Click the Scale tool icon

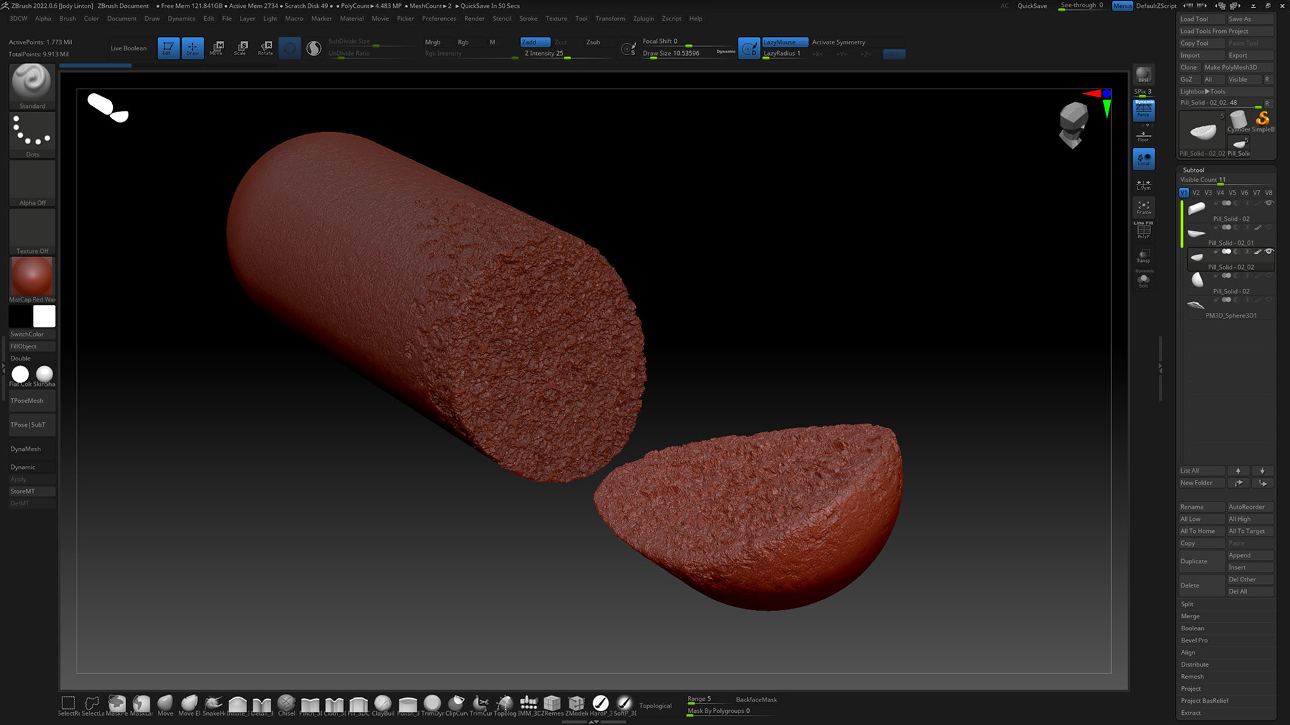pyautogui.click(x=241, y=48)
